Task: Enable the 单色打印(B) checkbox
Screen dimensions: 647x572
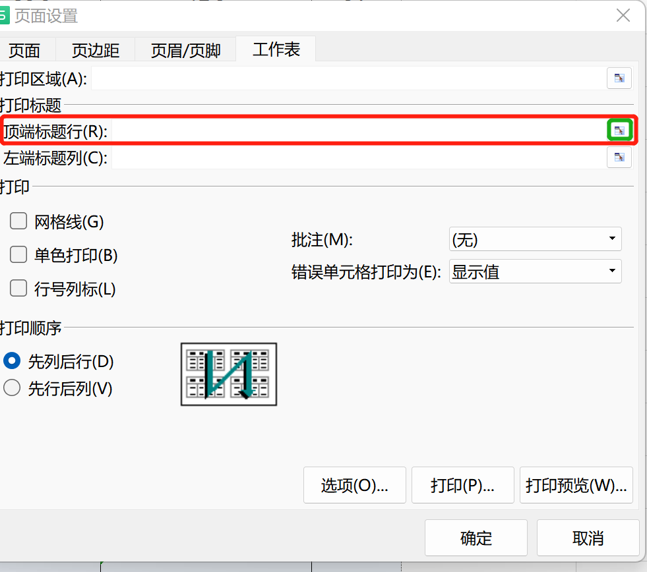Action: click(18, 254)
